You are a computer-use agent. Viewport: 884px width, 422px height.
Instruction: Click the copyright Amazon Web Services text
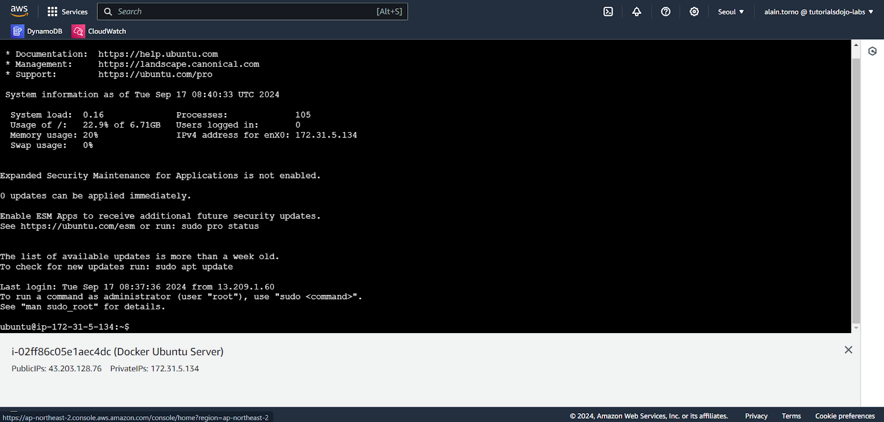pos(649,416)
